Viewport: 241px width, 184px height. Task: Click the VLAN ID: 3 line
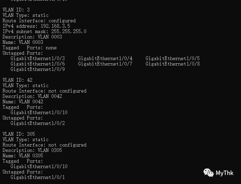(x=16, y=10)
